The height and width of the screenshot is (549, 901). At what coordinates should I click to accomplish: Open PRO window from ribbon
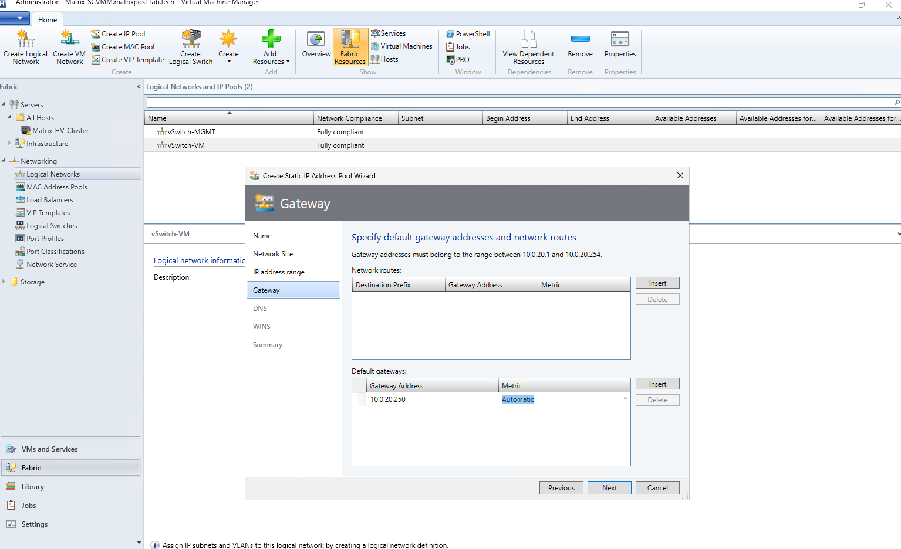point(458,60)
